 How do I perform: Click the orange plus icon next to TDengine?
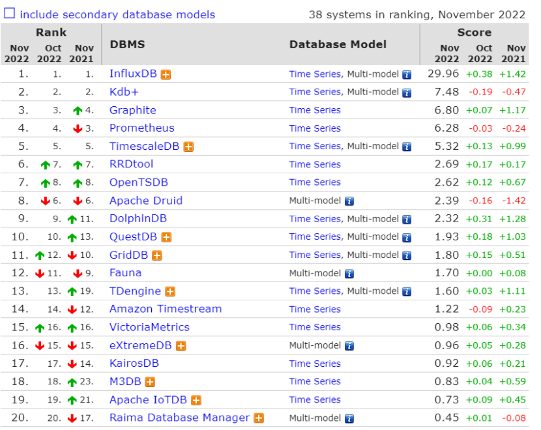click(170, 292)
